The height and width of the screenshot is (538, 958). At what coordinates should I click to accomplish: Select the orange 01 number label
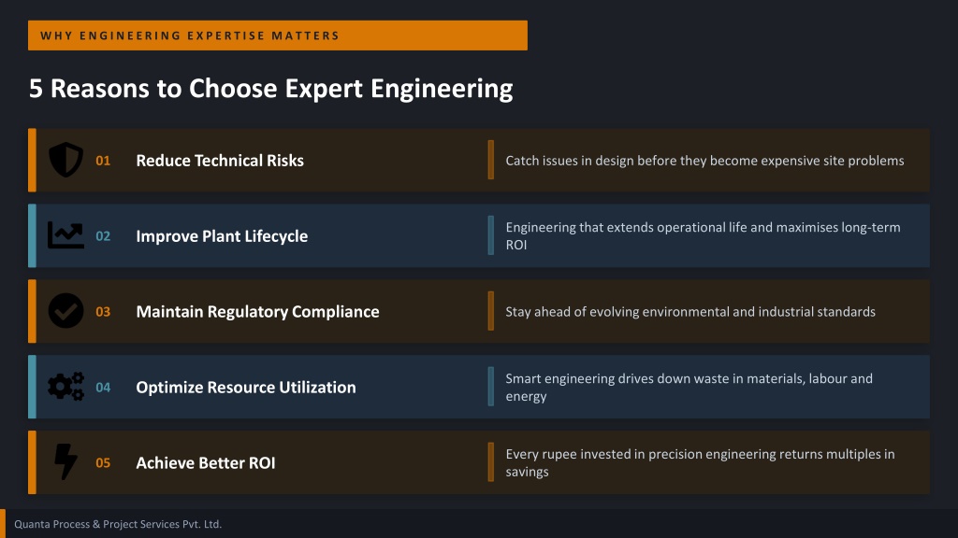point(103,161)
